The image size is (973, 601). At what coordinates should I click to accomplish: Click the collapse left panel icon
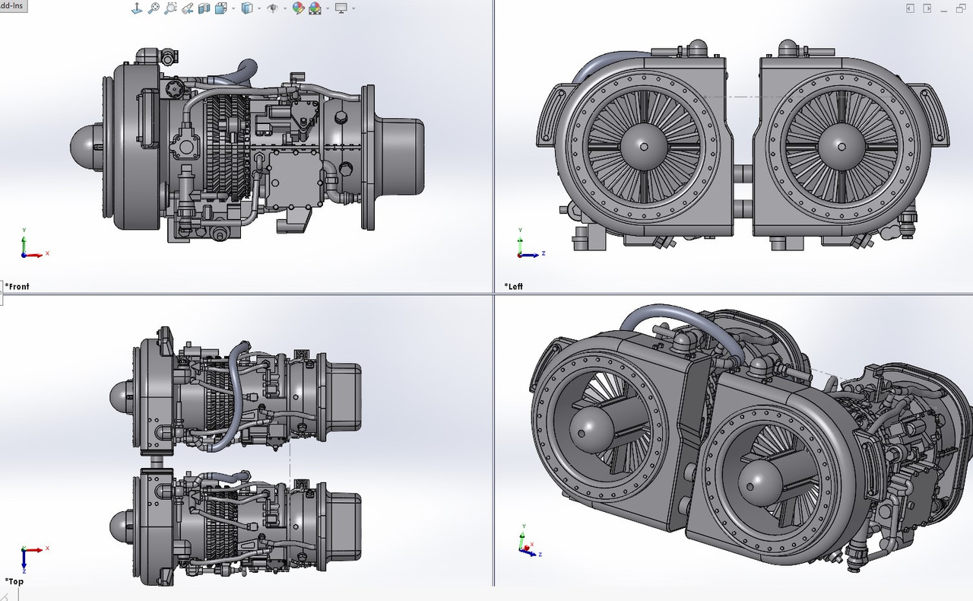pos(910,8)
